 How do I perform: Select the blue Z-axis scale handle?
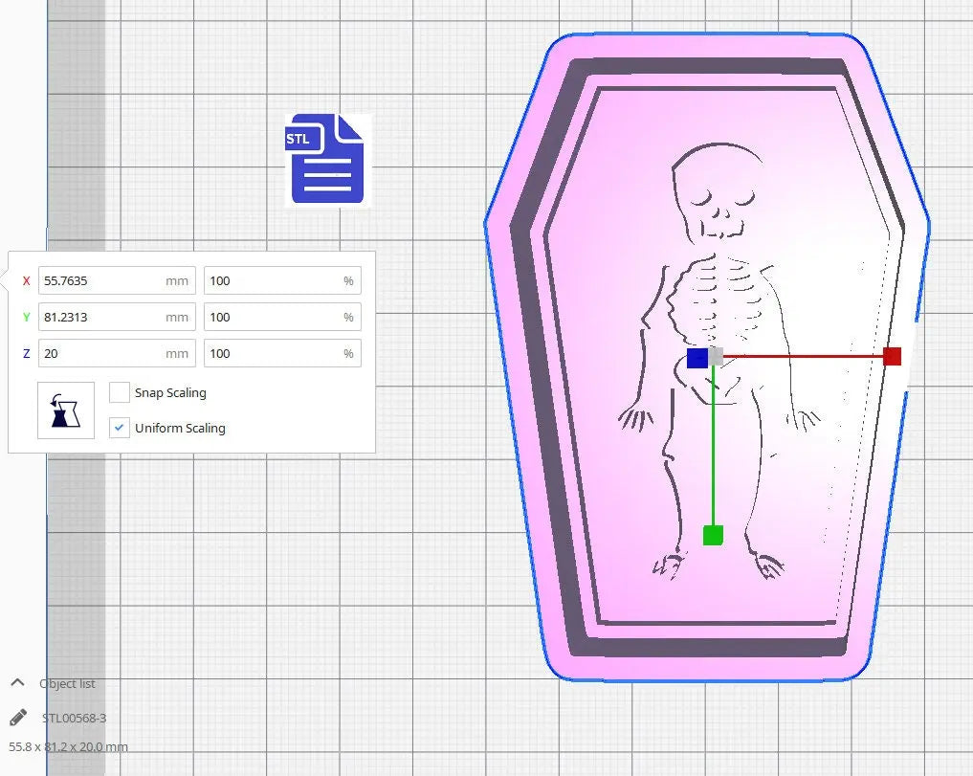[697, 358]
